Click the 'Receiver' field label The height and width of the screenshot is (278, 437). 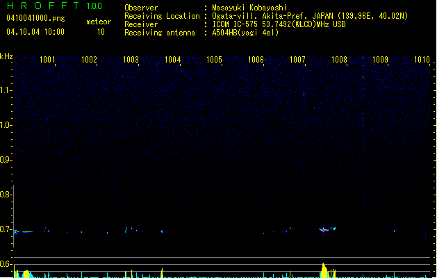point(141,24)
